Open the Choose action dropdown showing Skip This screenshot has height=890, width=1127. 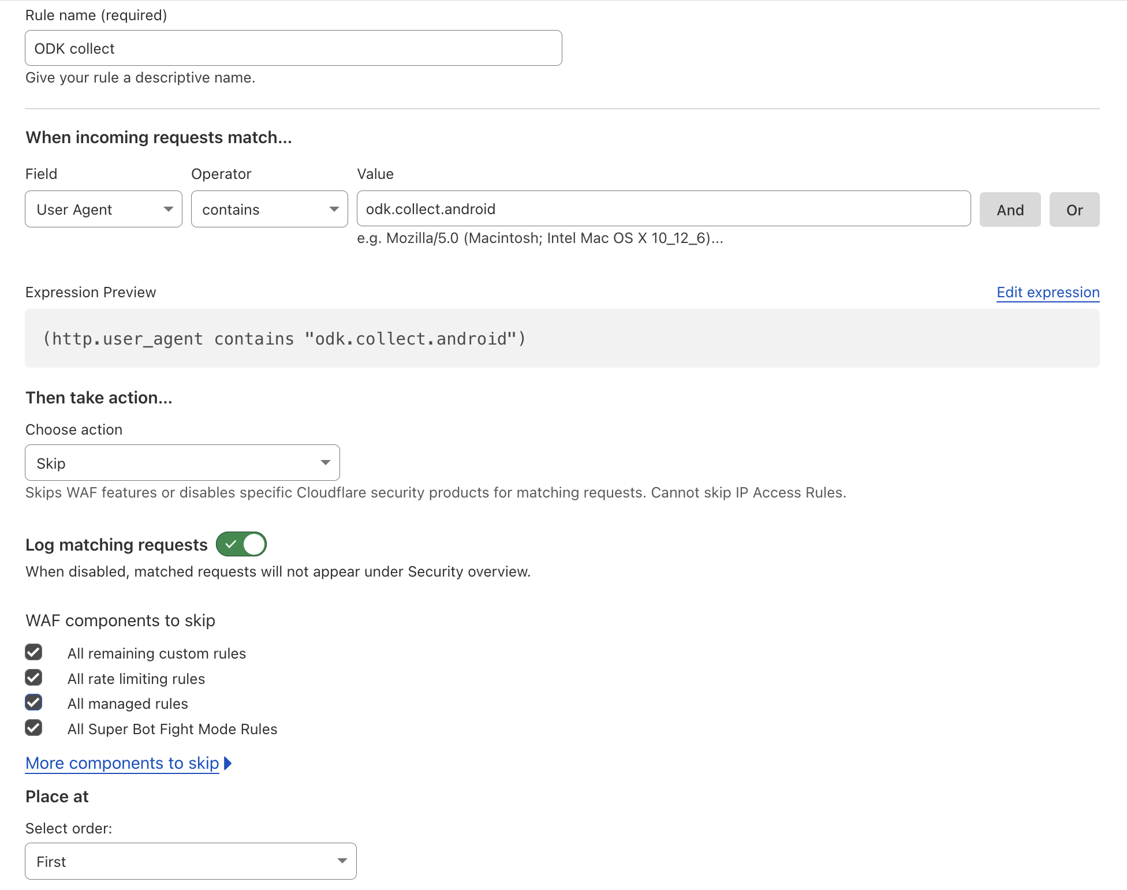click(182, 462)
